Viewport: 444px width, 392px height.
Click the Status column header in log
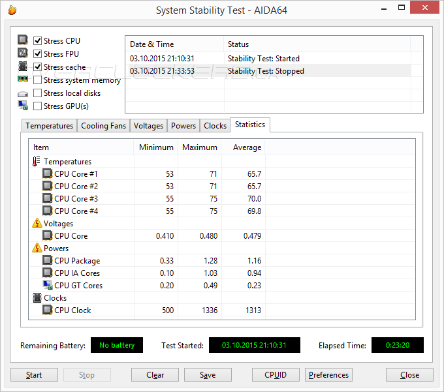[x=317, y=44]
